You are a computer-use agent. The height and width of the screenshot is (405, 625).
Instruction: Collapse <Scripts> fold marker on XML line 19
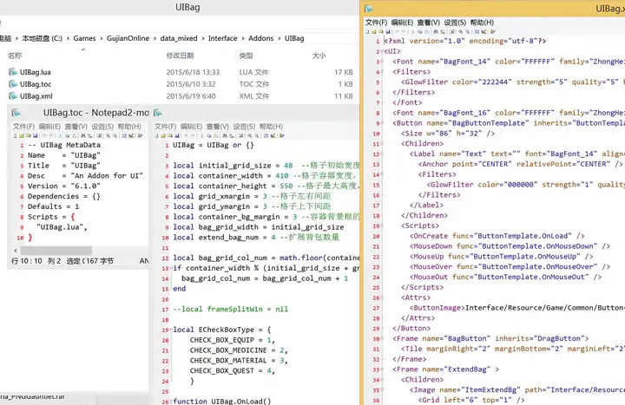point(382,225)
